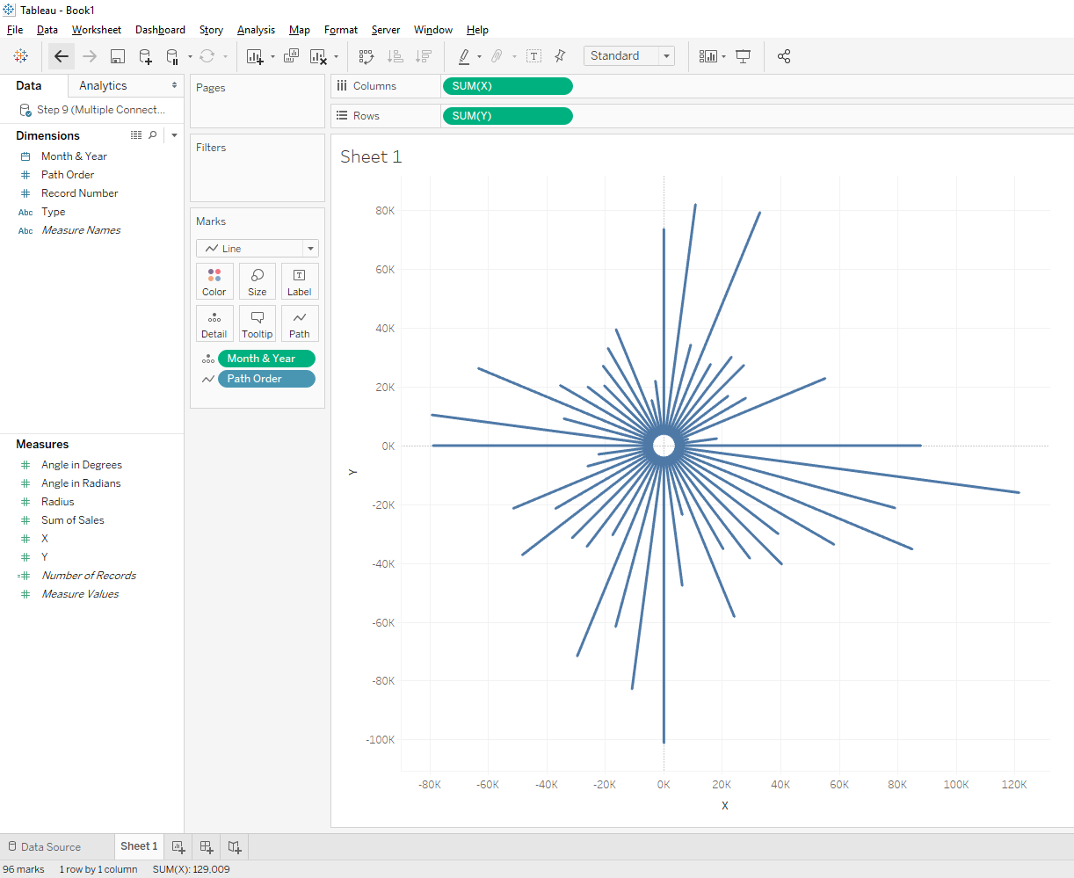
Task: Add a new dashboard from bottom tabs
Action: [x=207, y=846]
